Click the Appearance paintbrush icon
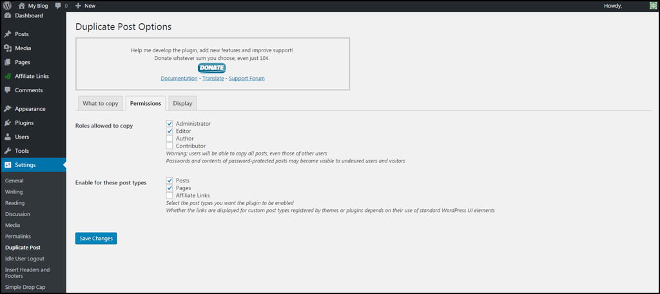The image size is (660, 294). (x=8, y=109)
